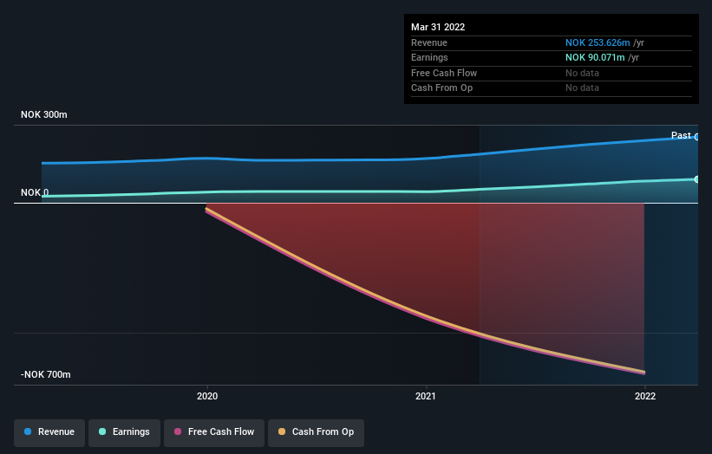Select the 2022 x-axis label
The width and height of the screenshot is (712, 454).
coord(645,396)
